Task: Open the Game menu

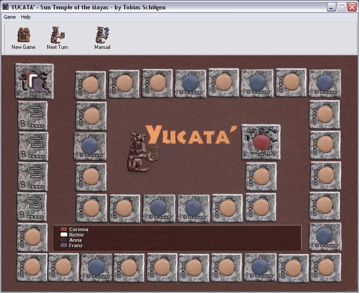Action: point(10,17)
